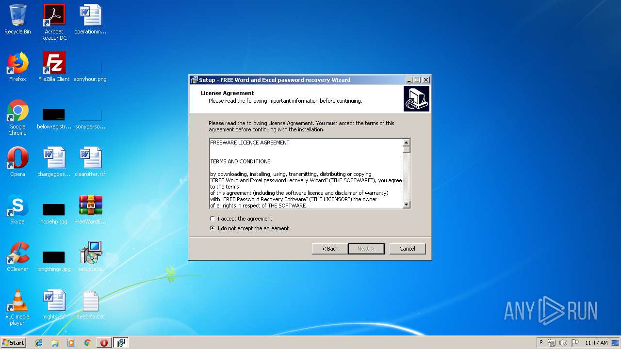Screen dimensions: 621x349
Task: Open the Opera browser shortcut
Action: pos(17,162)
